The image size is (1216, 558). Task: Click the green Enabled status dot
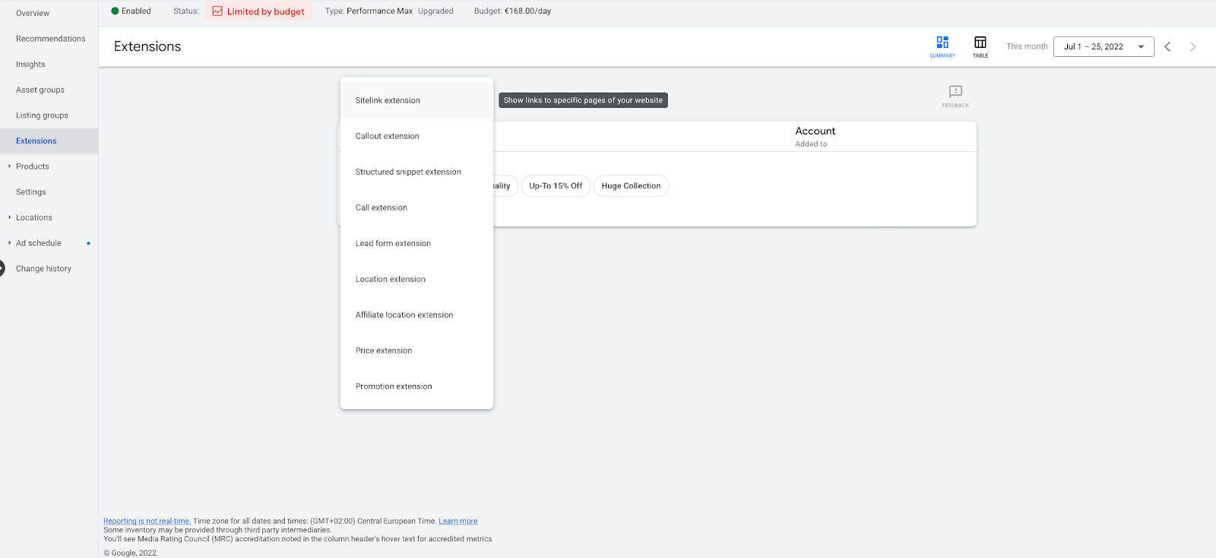click(115, 11)
